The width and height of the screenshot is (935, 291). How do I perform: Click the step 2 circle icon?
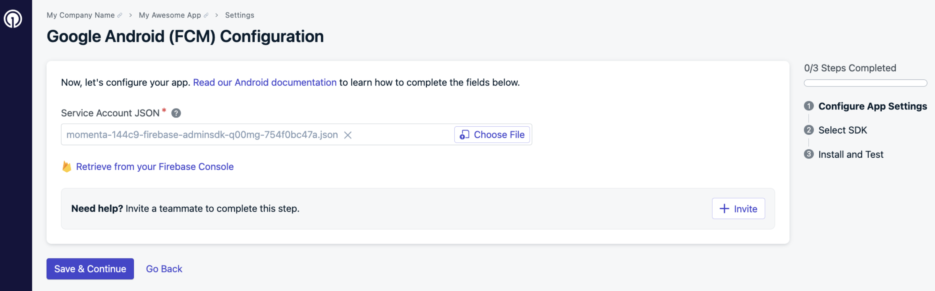tap(809, 130)
